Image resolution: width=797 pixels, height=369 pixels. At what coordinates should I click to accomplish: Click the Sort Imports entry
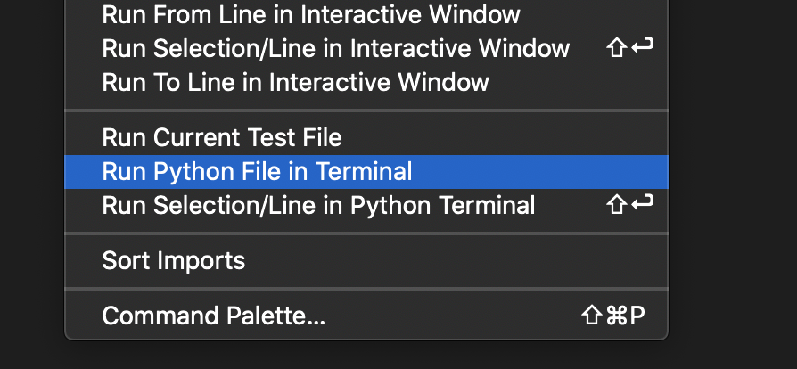[174, 261]
